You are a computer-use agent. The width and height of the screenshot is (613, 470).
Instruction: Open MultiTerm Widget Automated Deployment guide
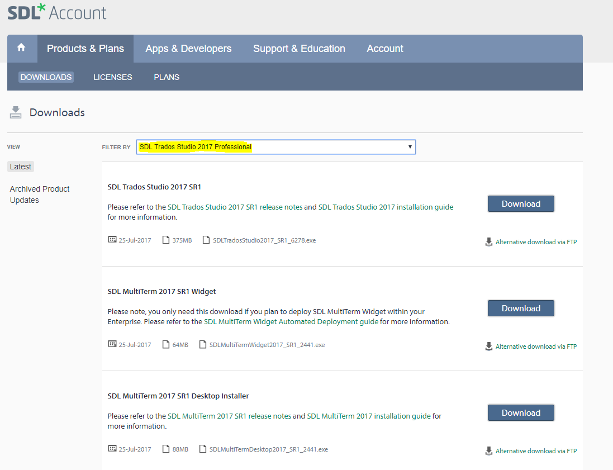tap(291, 321)
